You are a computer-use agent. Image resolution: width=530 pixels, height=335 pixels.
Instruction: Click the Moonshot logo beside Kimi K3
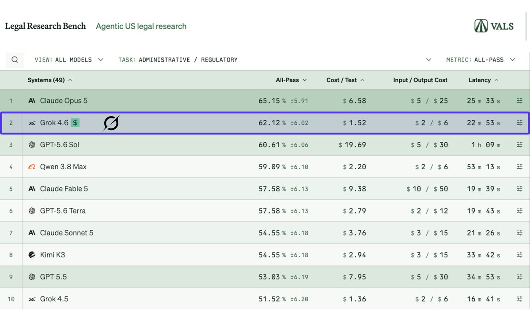coord(32,255)
